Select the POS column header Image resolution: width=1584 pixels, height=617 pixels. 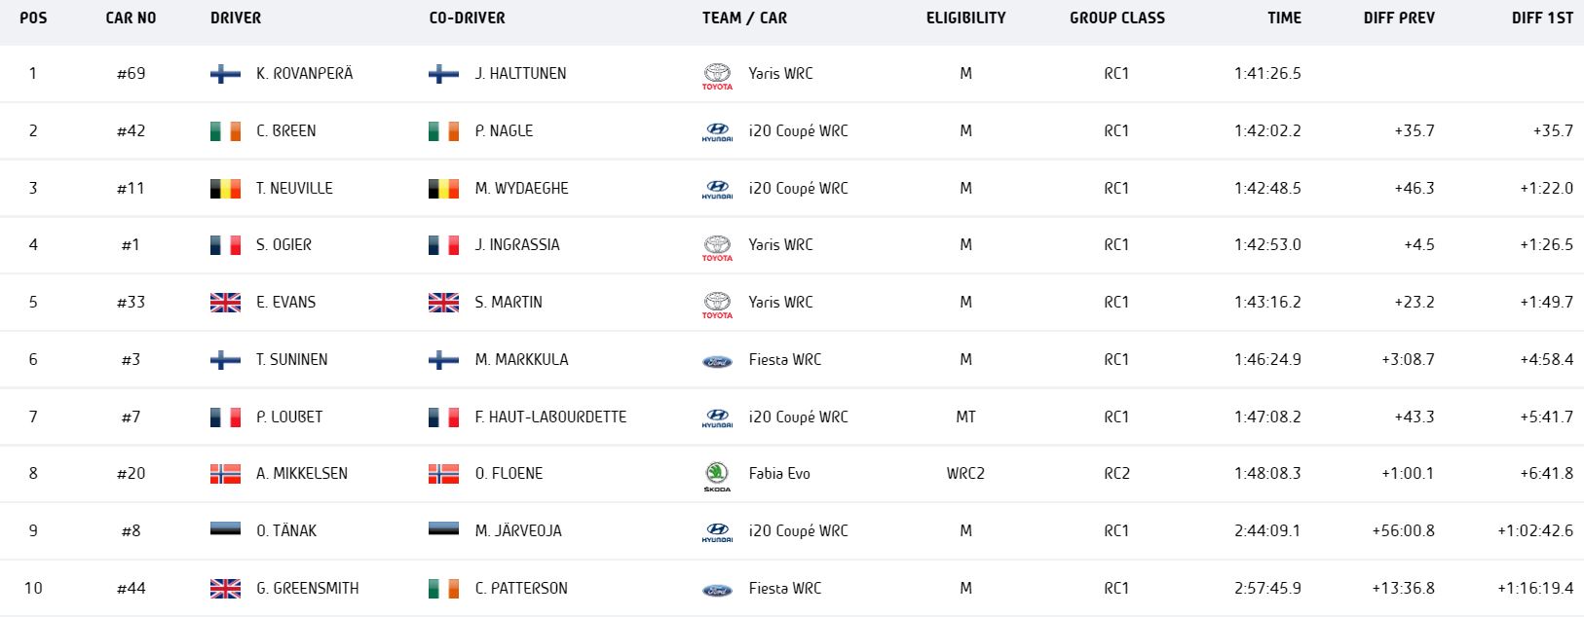[33, 18]
